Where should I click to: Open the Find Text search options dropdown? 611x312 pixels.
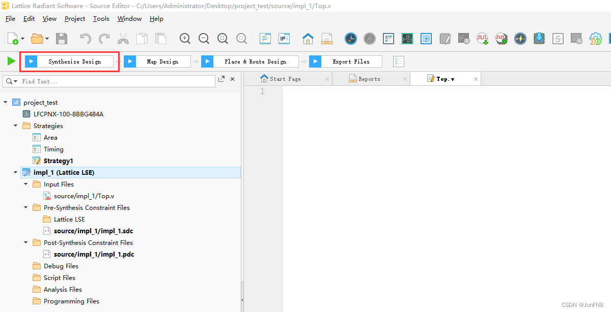(11, 81)
